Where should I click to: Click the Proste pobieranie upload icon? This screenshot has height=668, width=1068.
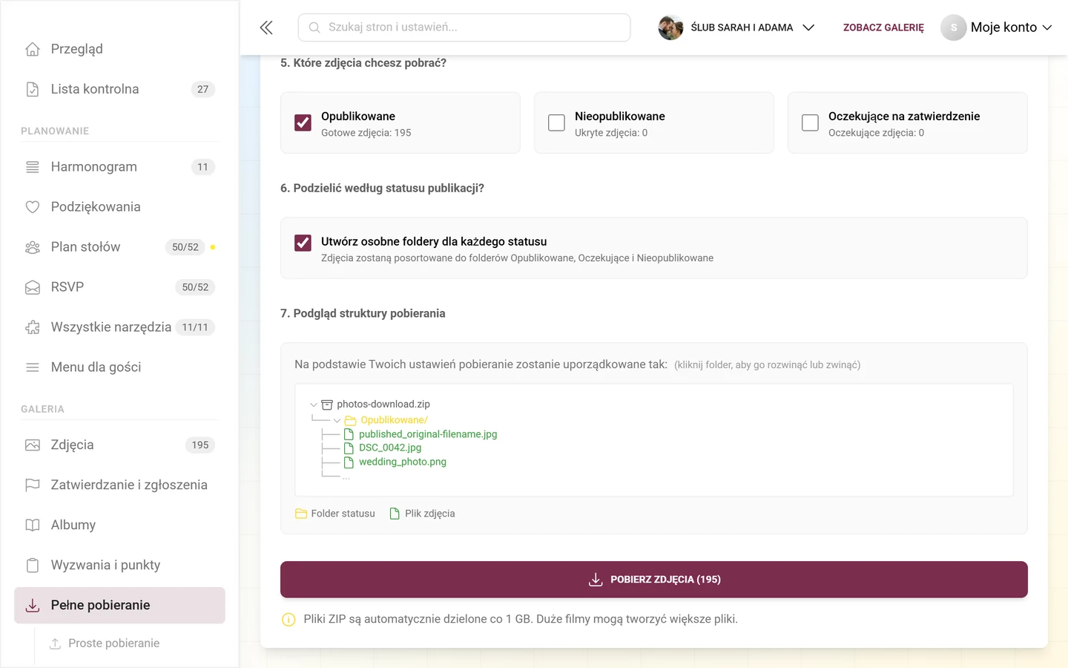(x=55, y=644)
